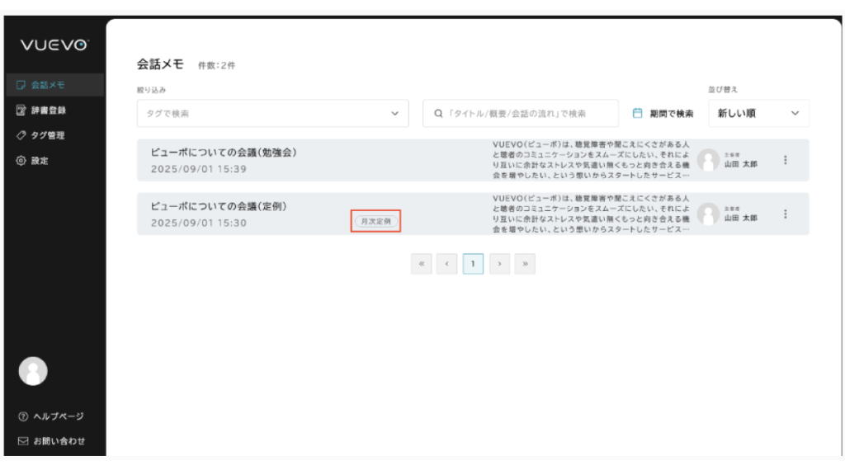This screenshot has height=475, width=845.
Task: Click the calendar icon for 期間で検索
Action: click(x=637, y=113)
